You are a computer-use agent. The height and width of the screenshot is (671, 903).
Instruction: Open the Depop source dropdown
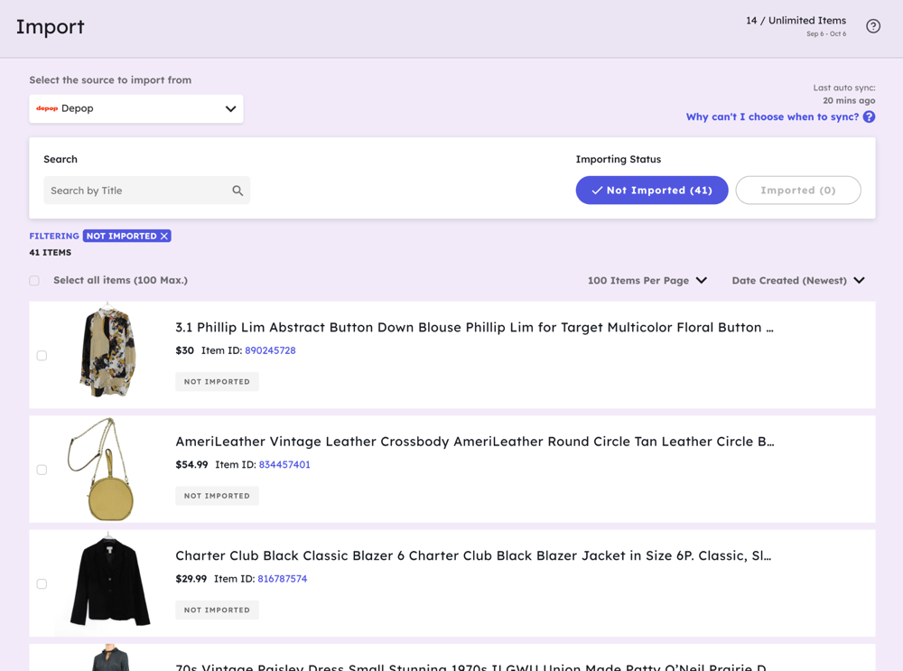tap(136, 109)
